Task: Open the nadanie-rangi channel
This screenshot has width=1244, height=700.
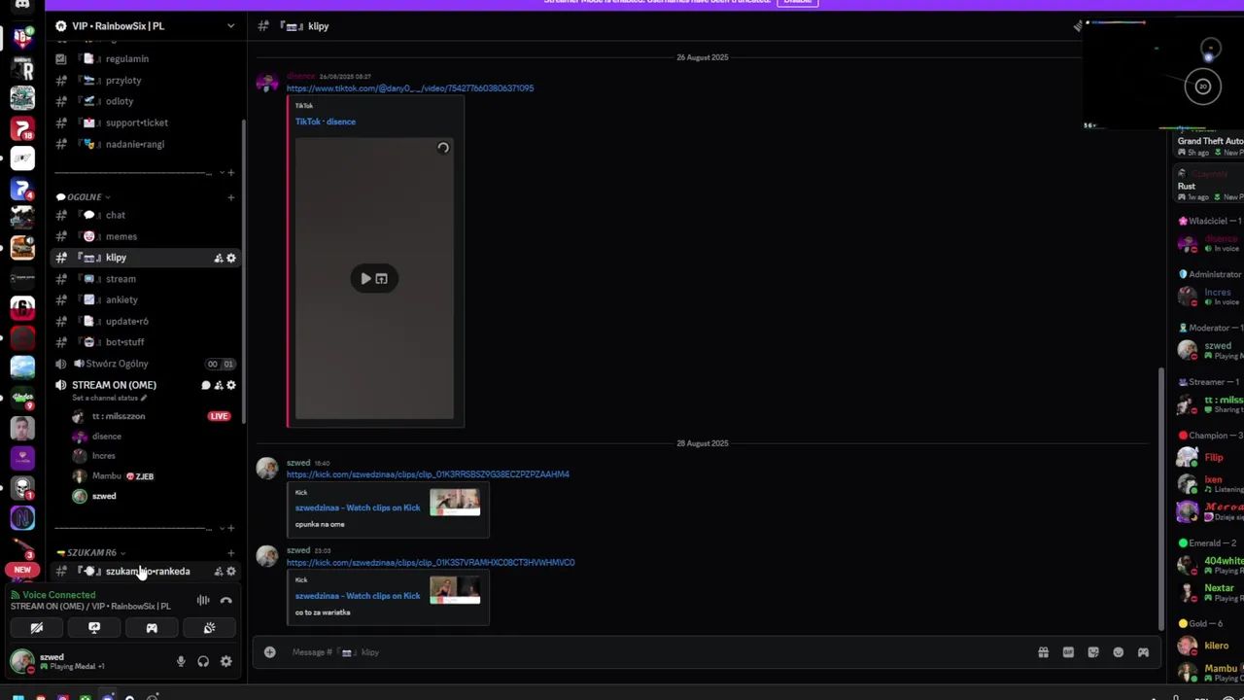Action: pos(146,144)
